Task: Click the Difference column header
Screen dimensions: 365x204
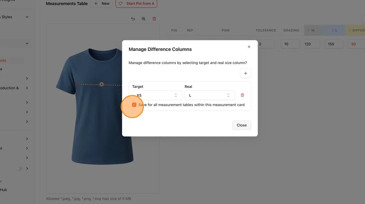Action: [356, 30]
